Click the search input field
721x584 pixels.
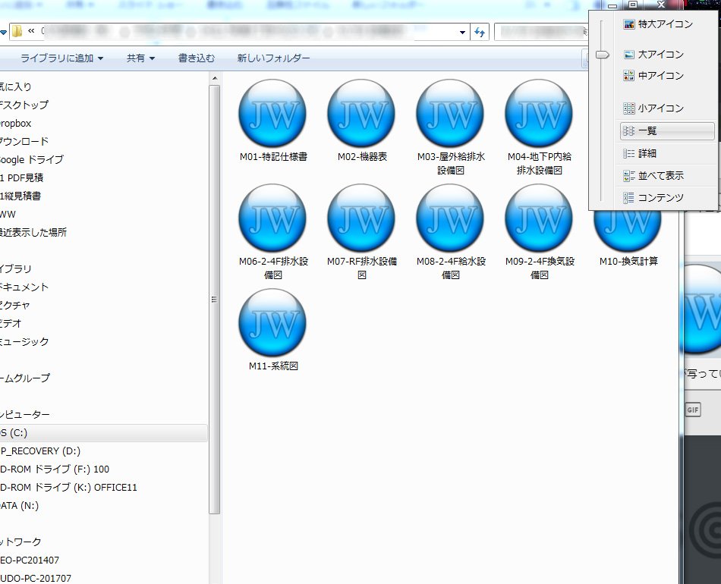tap(541, 32)
